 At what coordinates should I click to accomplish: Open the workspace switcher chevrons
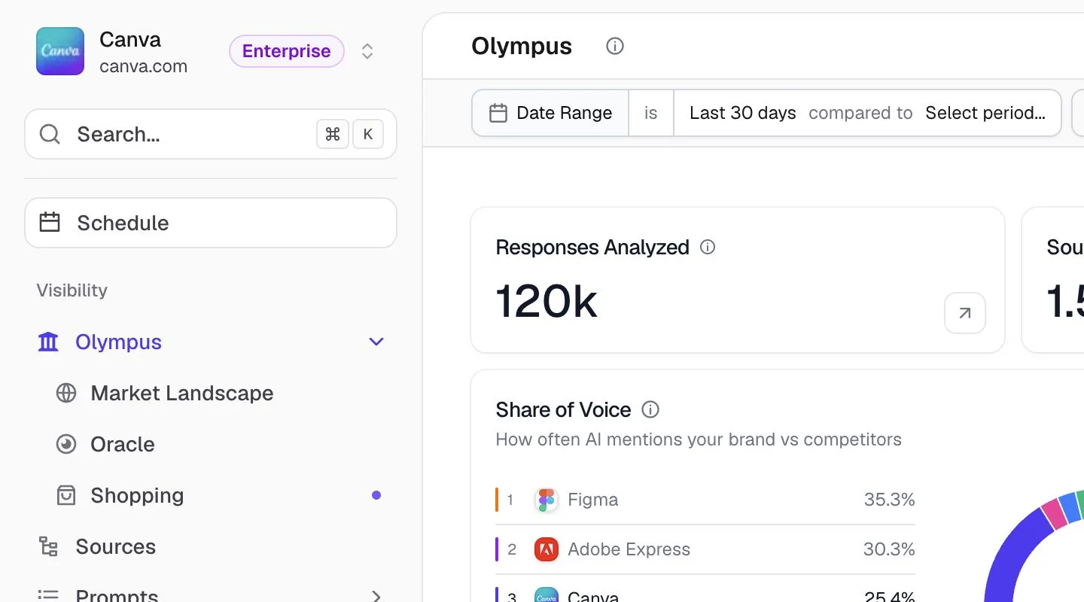367,51
